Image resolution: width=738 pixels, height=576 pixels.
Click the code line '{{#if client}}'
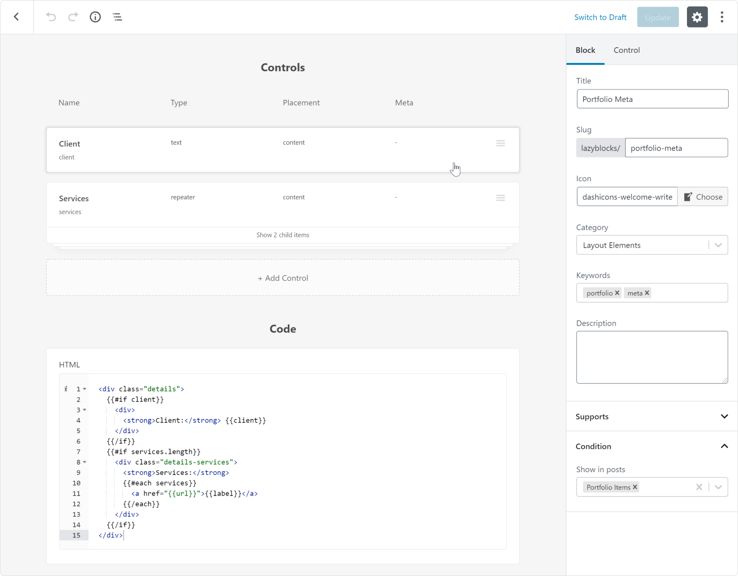(135, 400)
